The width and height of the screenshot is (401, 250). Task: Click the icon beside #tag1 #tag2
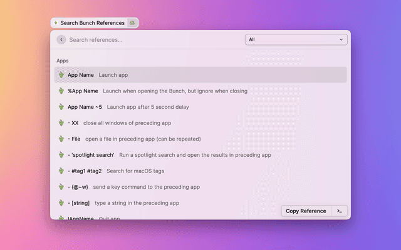(x=61, y=171)
